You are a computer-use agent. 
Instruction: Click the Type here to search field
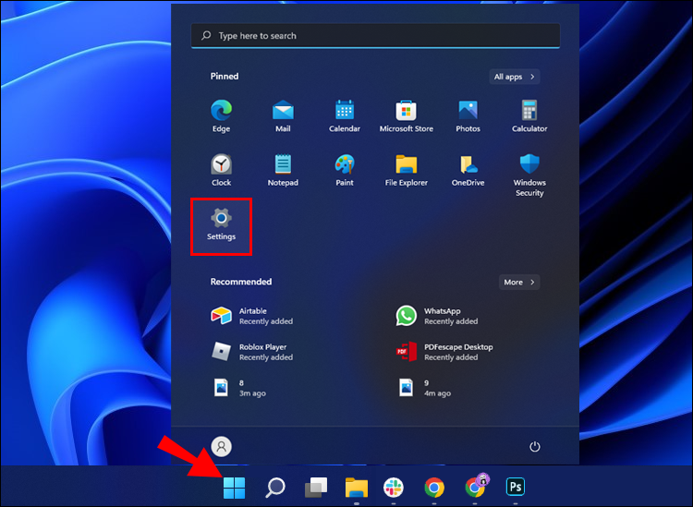point(376,36)
